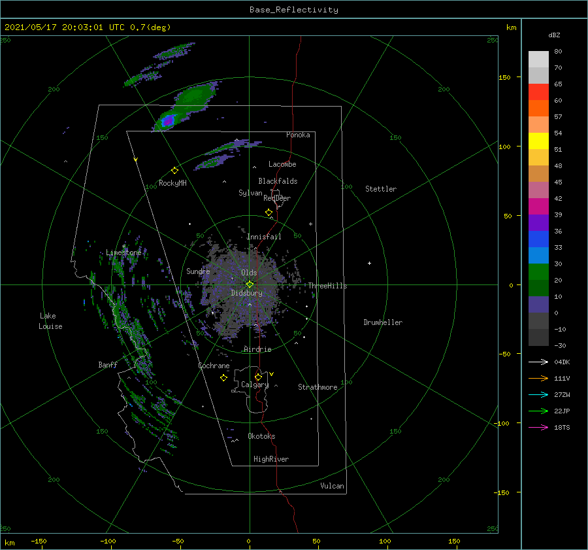
Task: Pick the magenta 42 dBZ legend swatch
Action: tap(538, 206)
